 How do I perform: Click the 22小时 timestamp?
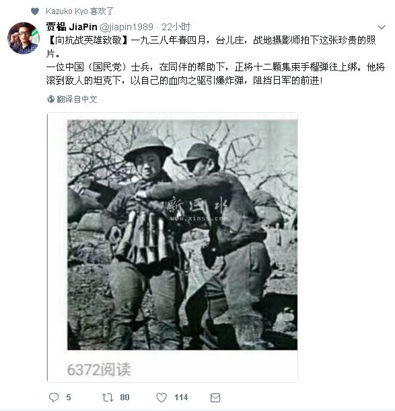(x=176, y=27)
